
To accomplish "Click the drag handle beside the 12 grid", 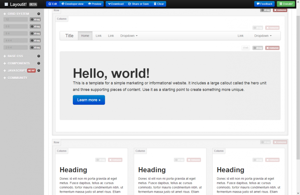I will (x=35, y=19).
